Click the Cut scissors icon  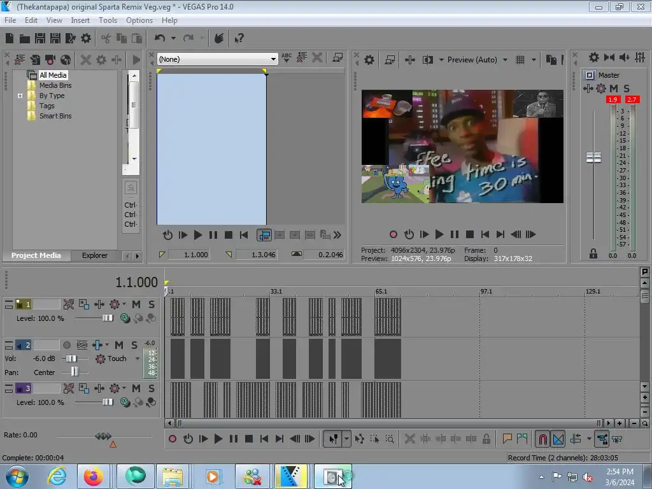[106, 39]
